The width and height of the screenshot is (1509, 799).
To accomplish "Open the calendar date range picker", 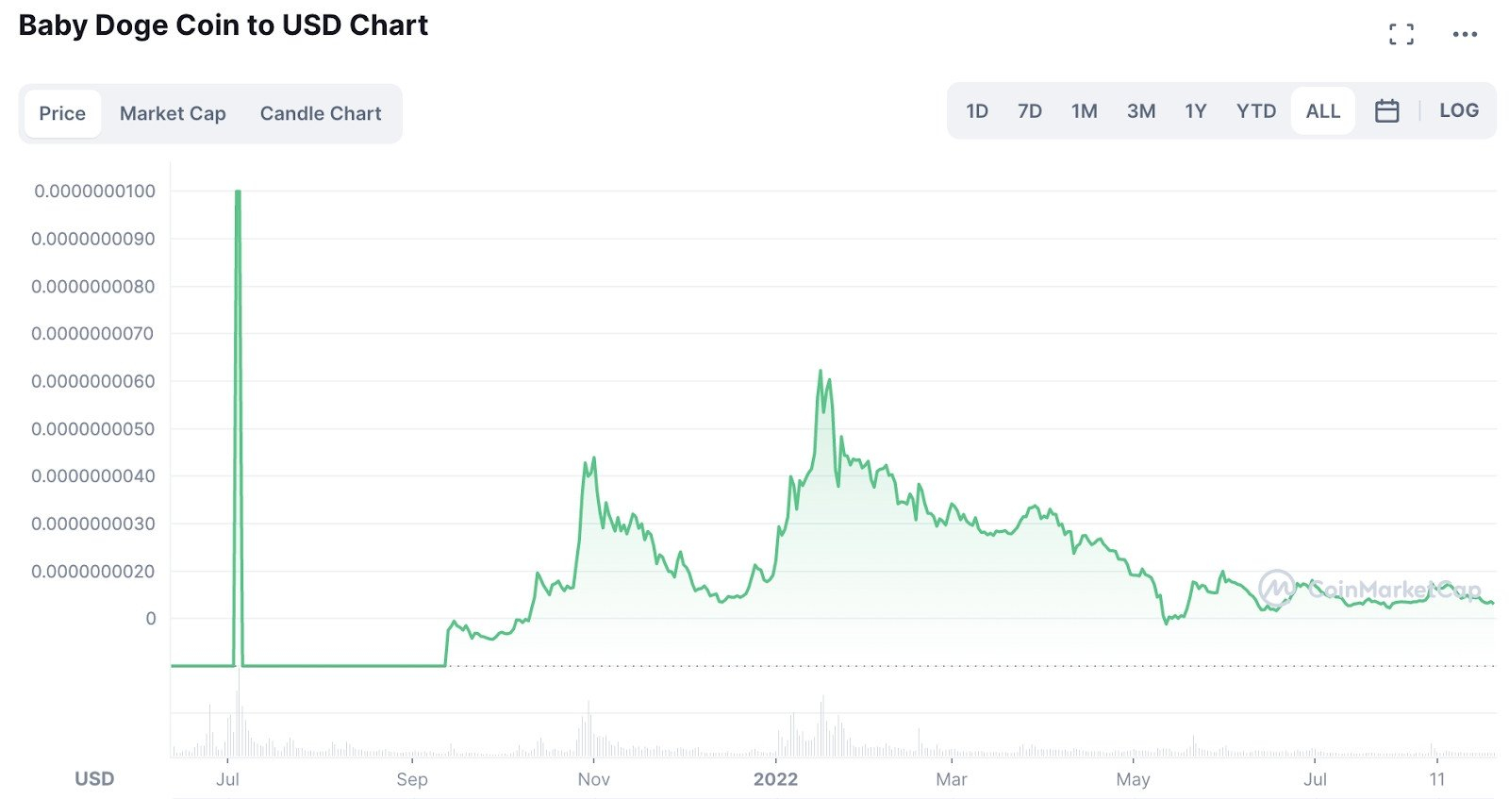I will [x=1386, y=110].
